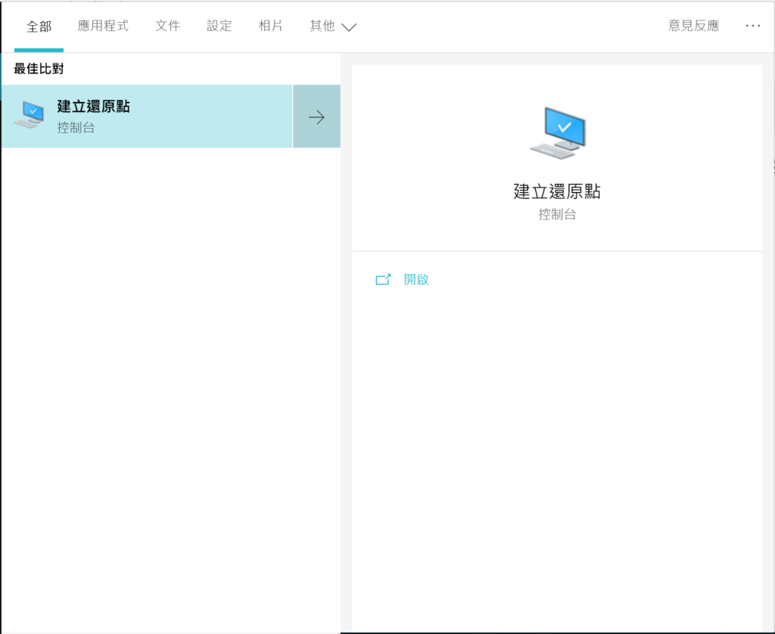Switch to the 全部 tab
This screenshot has height=634, width=775.
39,26
